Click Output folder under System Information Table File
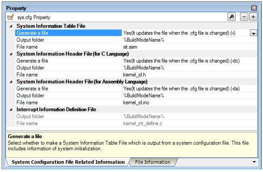The image size is (263, 172). pos(68,40)
